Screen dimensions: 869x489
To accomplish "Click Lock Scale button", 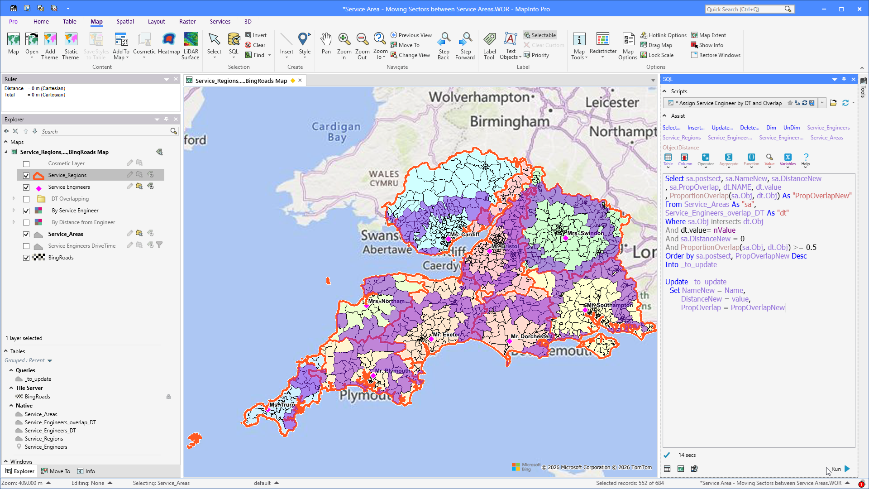I will pyautogui.click(x=657, y=55).
